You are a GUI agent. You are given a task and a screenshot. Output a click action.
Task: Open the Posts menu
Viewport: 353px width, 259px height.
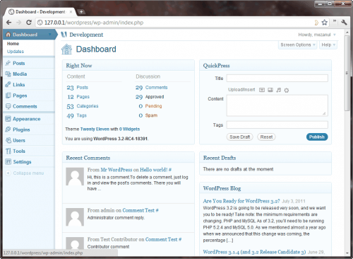click(19, 63)
